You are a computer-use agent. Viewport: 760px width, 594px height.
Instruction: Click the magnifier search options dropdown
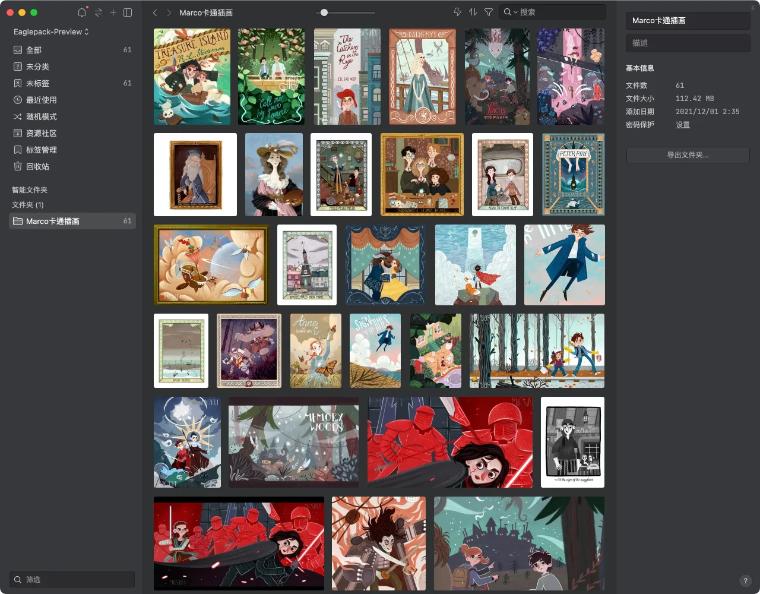pyautogui.click(x=511, y=12)
